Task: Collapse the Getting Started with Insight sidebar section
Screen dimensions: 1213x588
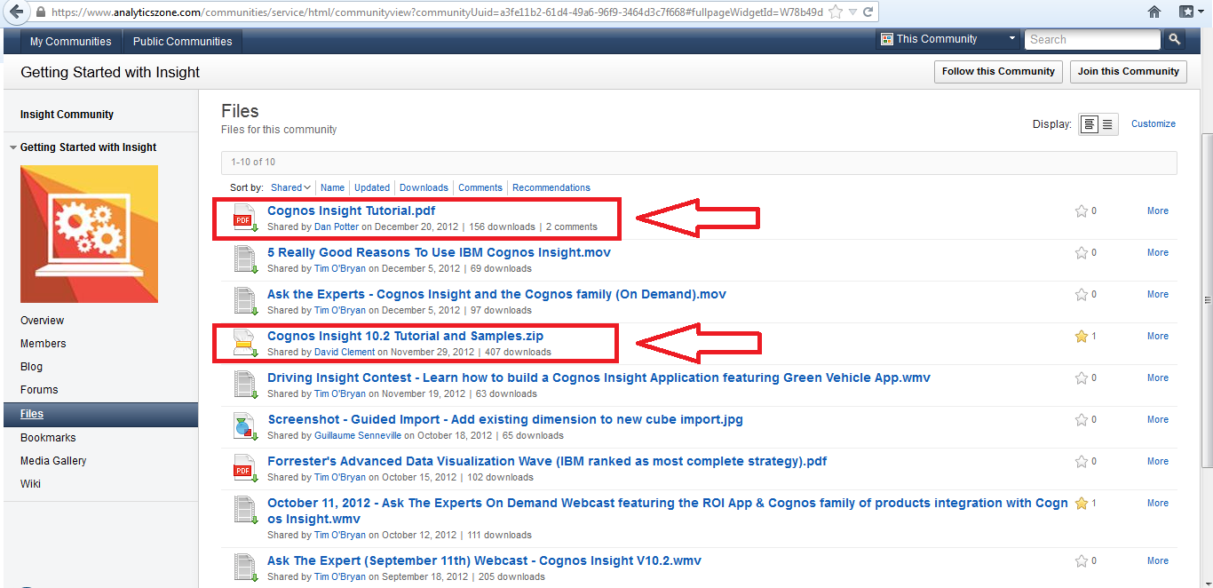Action: 12,147
